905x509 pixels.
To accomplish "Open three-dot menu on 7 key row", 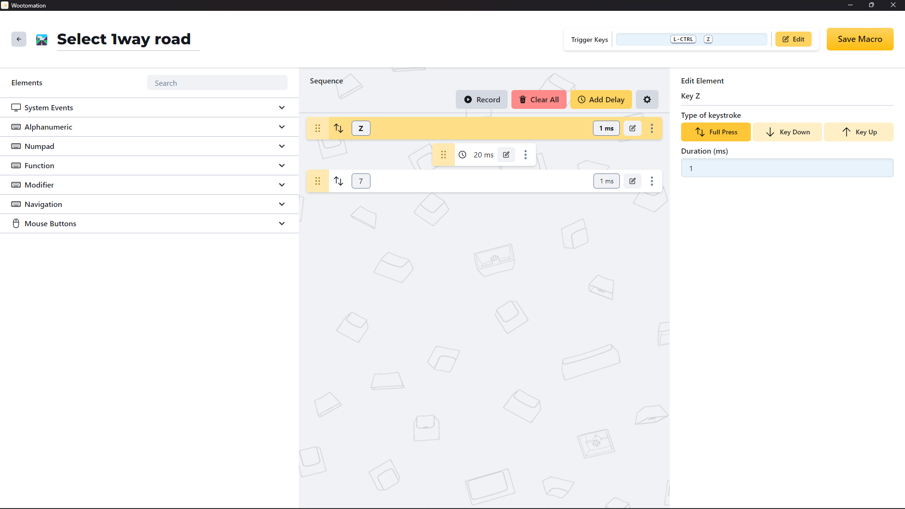I will click(652, 181).
